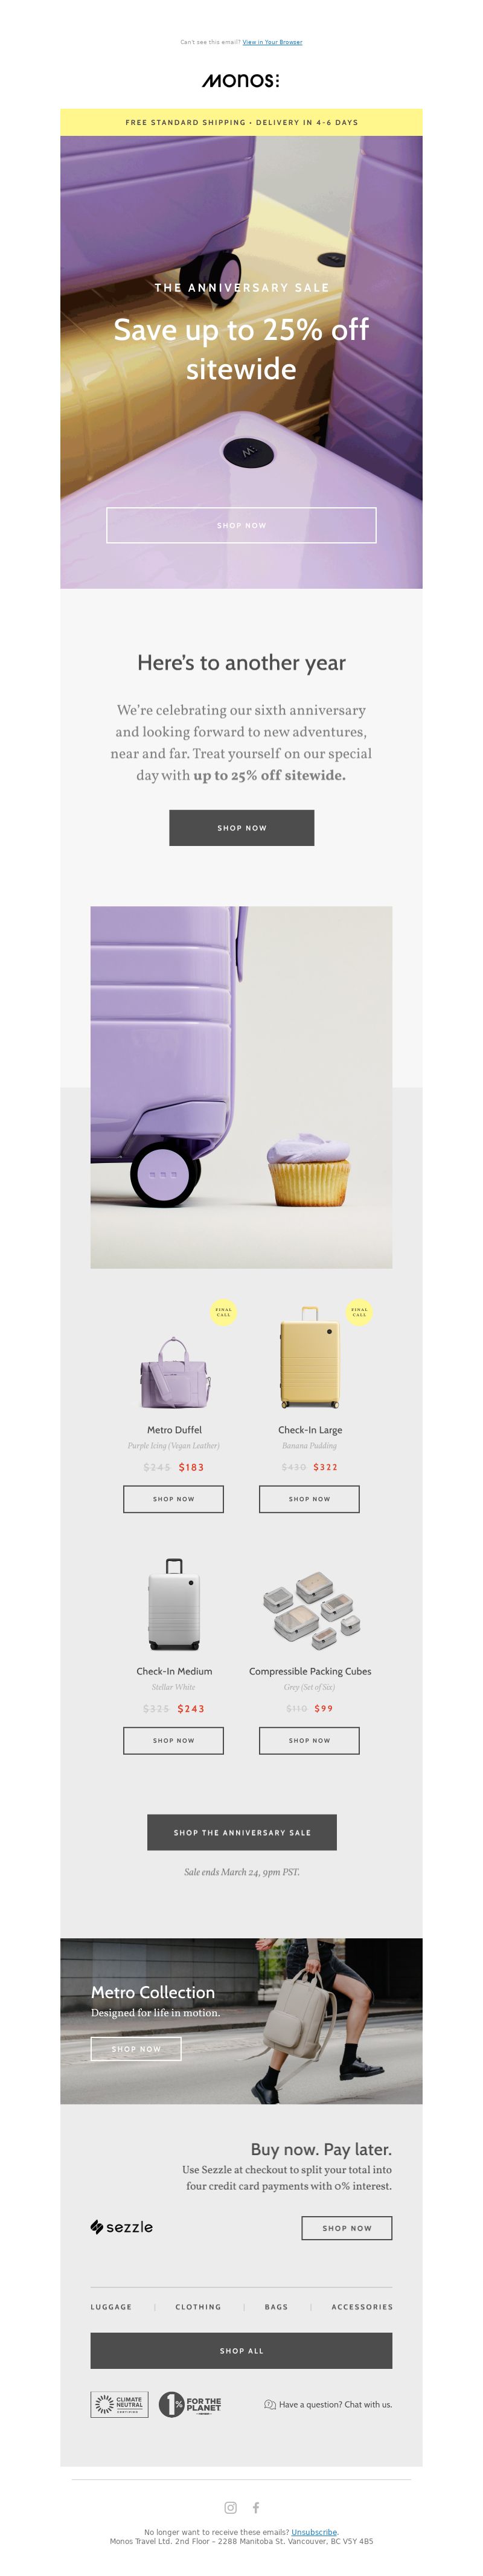483x2576 pixels.
Task: Open the Bags footer category
Action: click(x=276, y=2307)
